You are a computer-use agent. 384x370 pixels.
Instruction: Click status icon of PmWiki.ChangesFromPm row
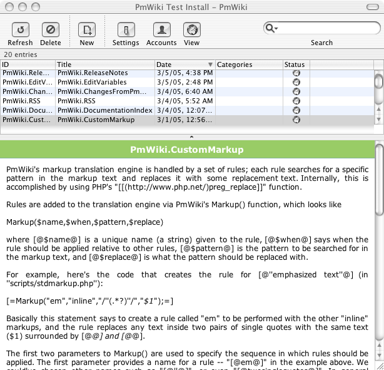tap(296, 91)
